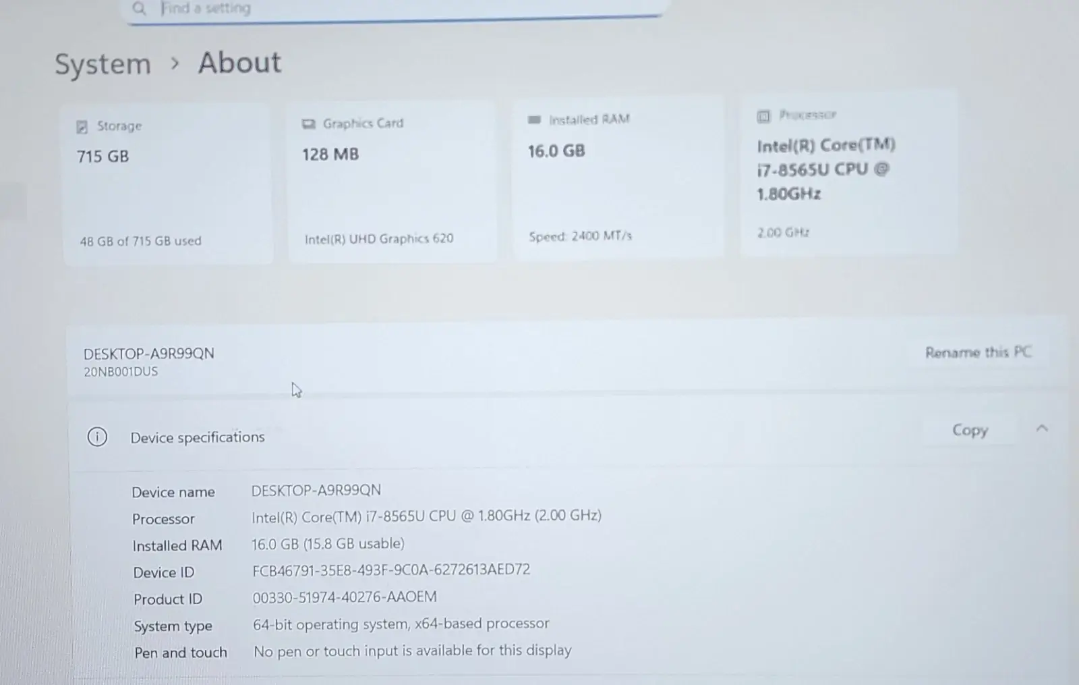Screen dimensions: 1079x685
Task: Click the search magnifier icon
Action: [139, 8]
